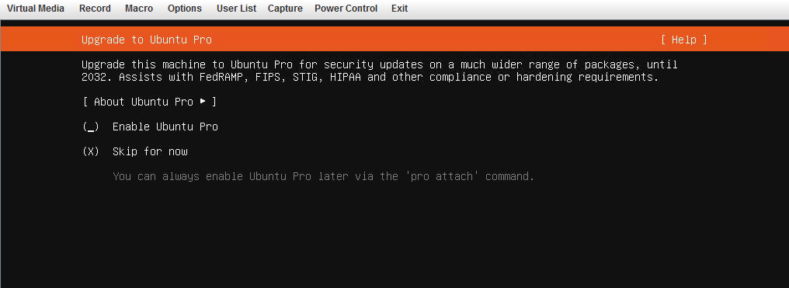
Task: Click the [ Help ] button in the orange header
Action: click(684, 40)
